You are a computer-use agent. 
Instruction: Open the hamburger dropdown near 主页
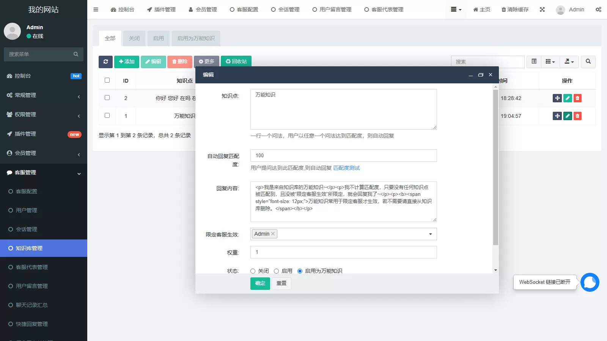[456, 9]
